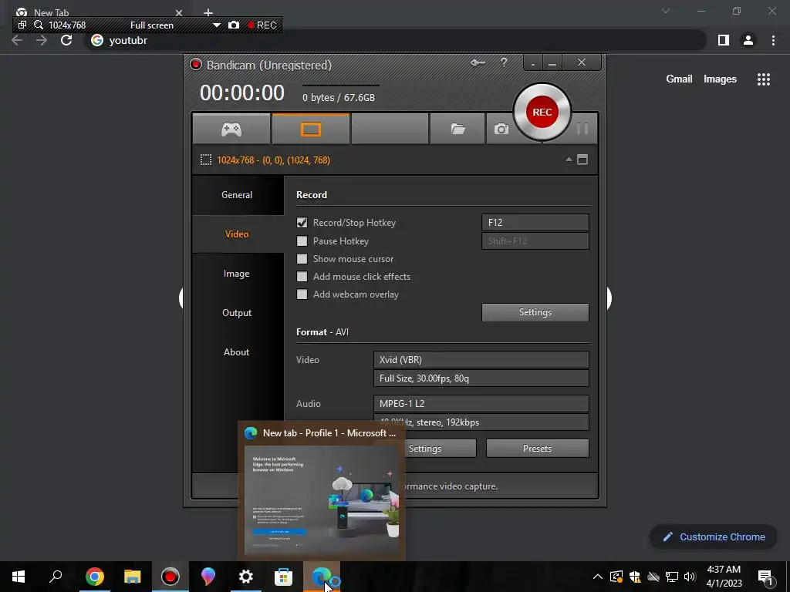Image resolution: width=790 pixels, height=592 pixels.
Task: Open Settings gear on the taskbar
Action: click(246, 577)
